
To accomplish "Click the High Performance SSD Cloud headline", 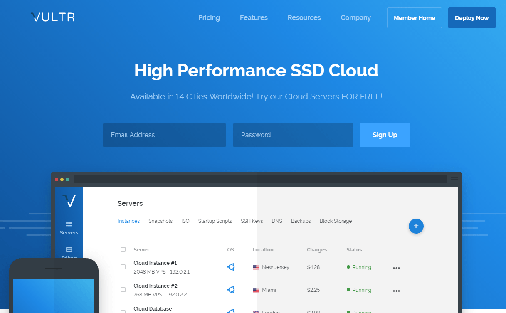I will [x=256, y=71].
